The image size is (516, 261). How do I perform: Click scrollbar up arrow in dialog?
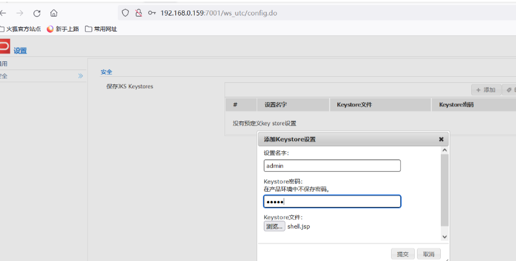click(x=445, y=151)
